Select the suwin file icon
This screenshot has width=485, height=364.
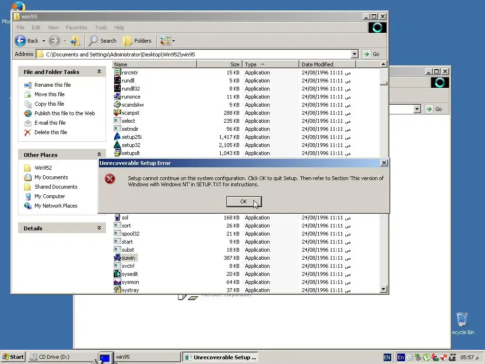point(117,258)
